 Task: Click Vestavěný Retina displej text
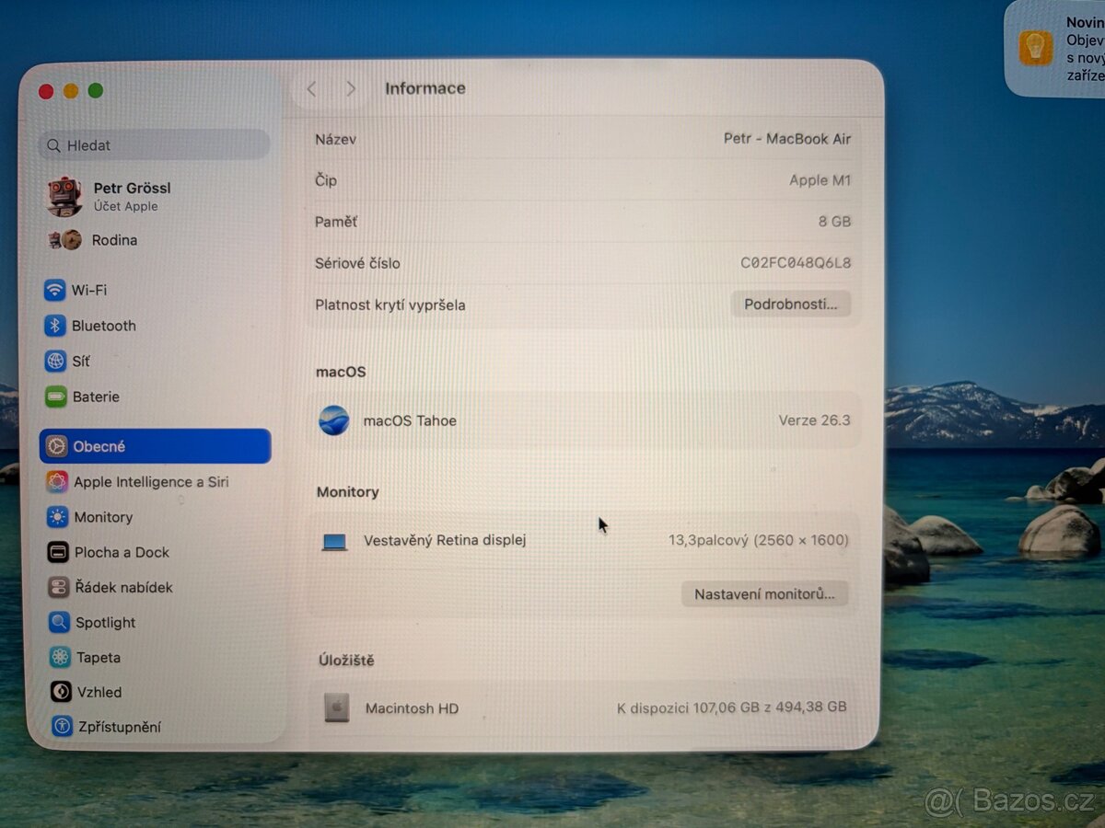[x=445, y=540]
